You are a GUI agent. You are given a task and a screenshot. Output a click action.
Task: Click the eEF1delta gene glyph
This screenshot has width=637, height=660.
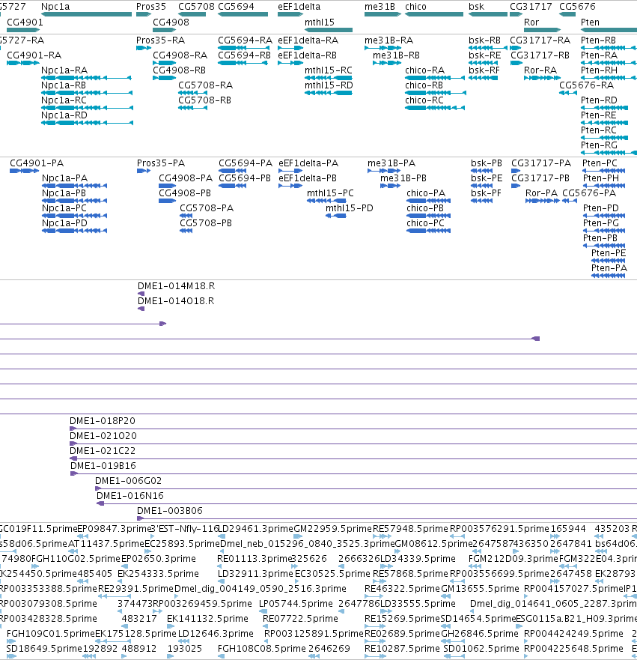point(290,14)
